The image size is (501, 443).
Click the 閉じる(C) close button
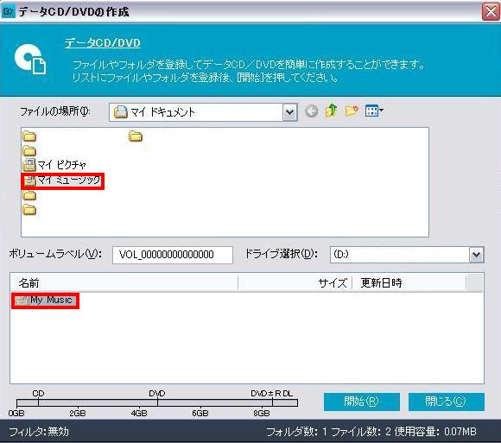[447, 402]
